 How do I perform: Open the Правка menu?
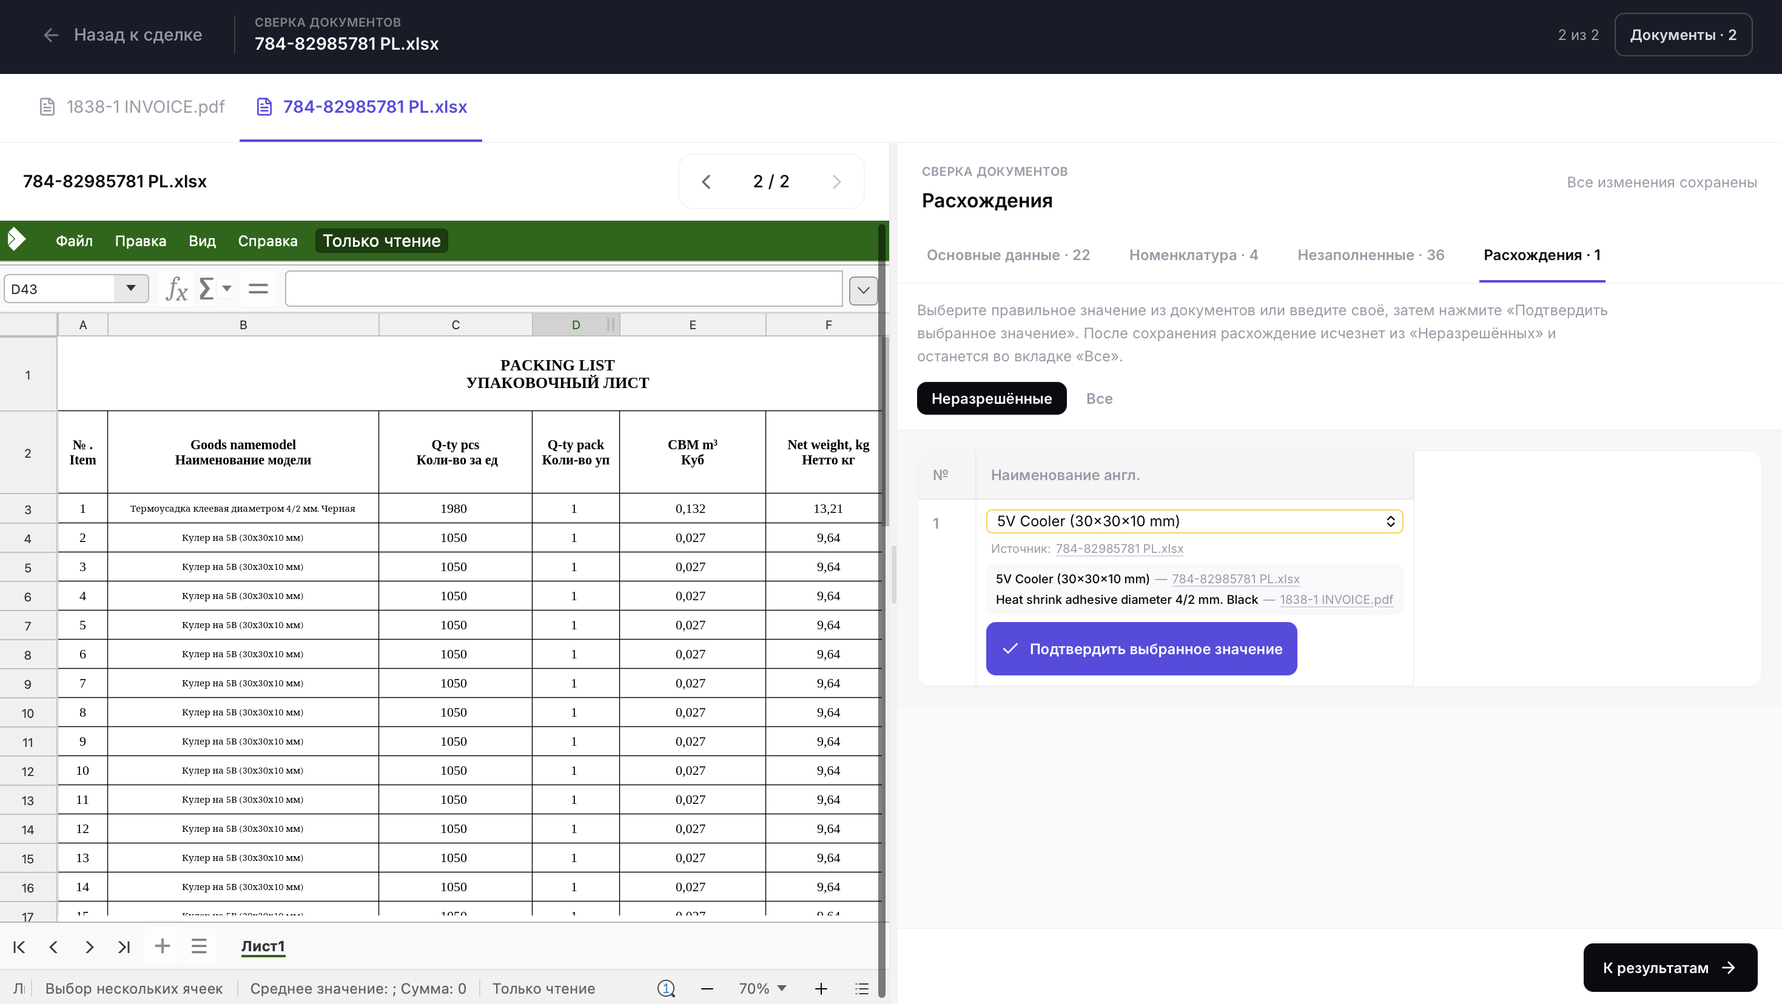pos(141,240)
